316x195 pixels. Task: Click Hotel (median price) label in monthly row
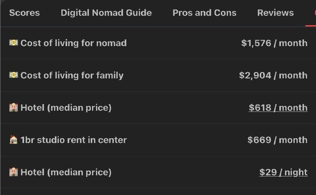pos(66,108)
